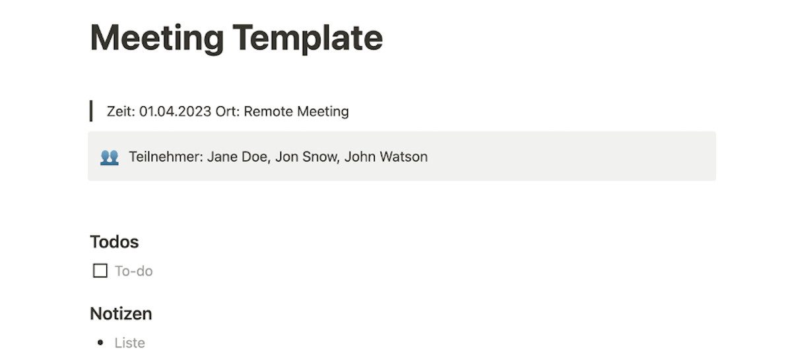Click the Meeting Template page title
Viewport: 792px width, 362px height.
(x=236, y=37)
